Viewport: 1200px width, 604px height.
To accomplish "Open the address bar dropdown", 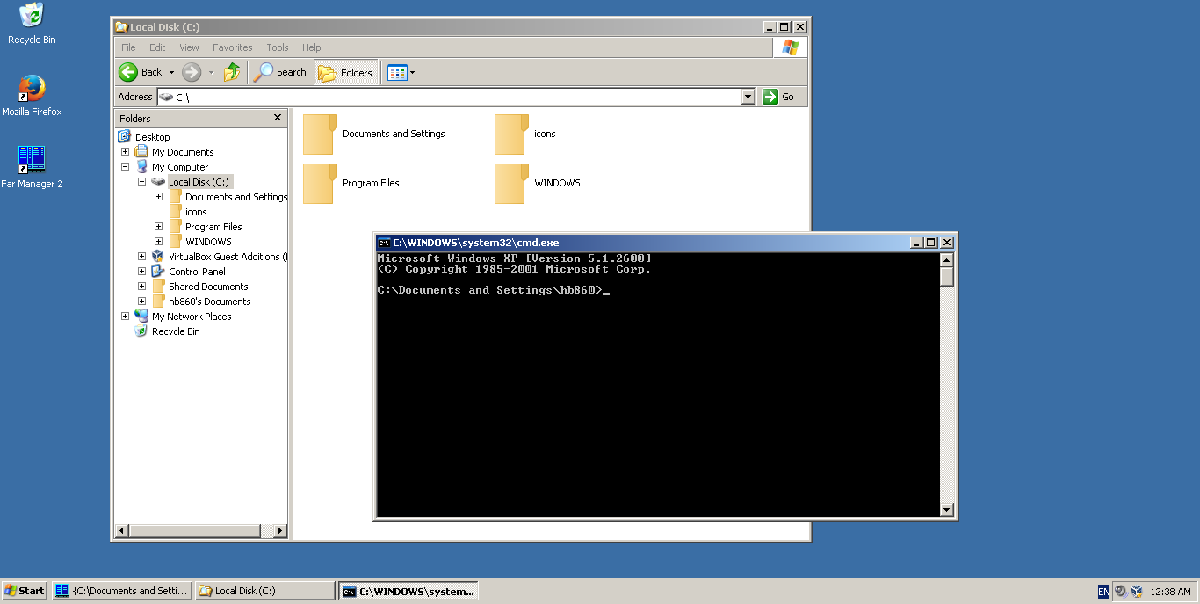I will 748,97.
